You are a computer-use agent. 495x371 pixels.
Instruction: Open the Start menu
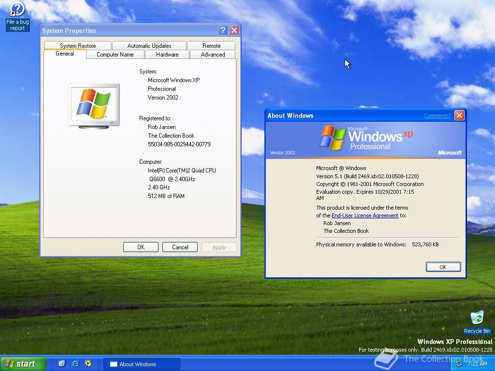tap(23, 364)
